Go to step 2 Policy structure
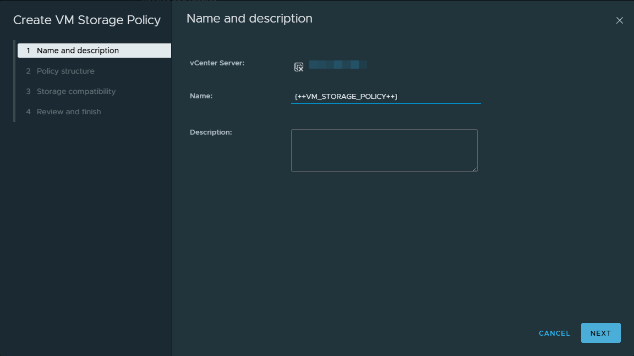Viewport: 634px width, 356px height. [65, 71]
